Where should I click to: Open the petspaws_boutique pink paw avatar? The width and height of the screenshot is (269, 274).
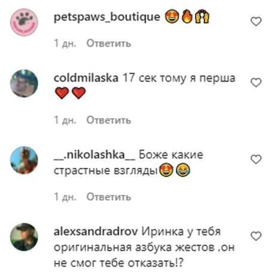click(24, 22)
